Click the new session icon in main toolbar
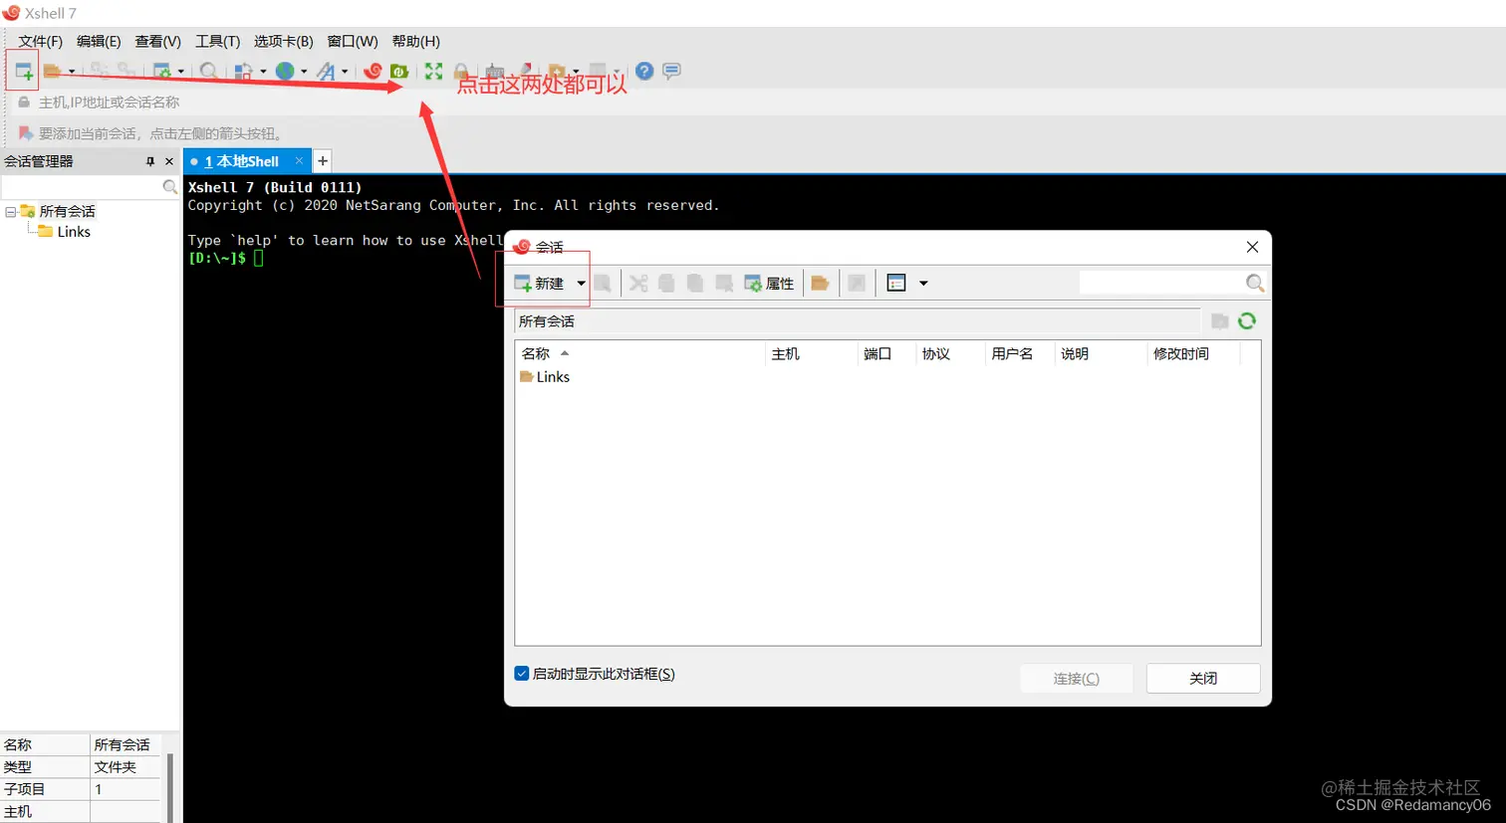 coord(23,72)
